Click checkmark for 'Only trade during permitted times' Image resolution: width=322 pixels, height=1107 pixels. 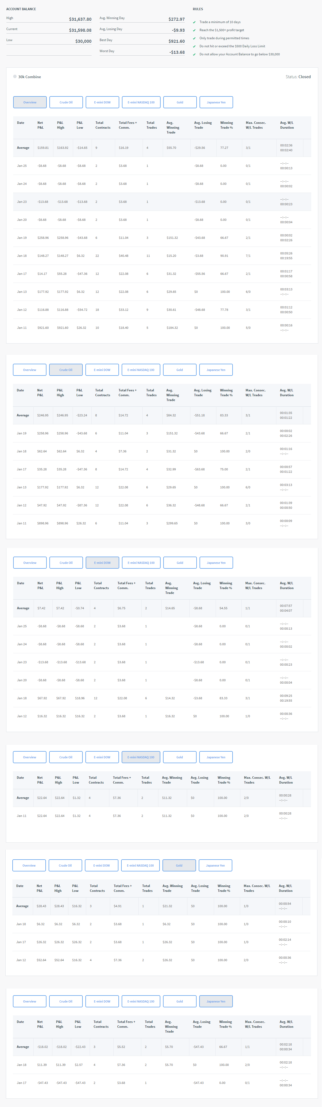click(194, 38)
